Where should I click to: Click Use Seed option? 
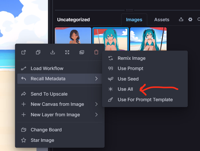pyautogui.click(x=145, y=79)
